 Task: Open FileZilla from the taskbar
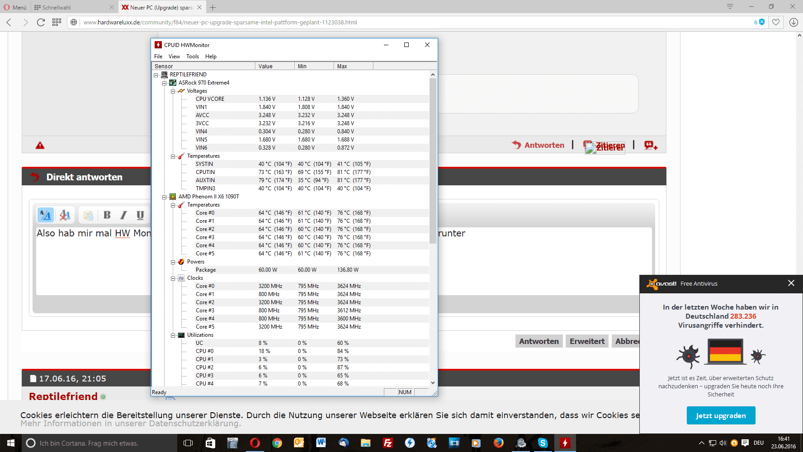point(387,443)
